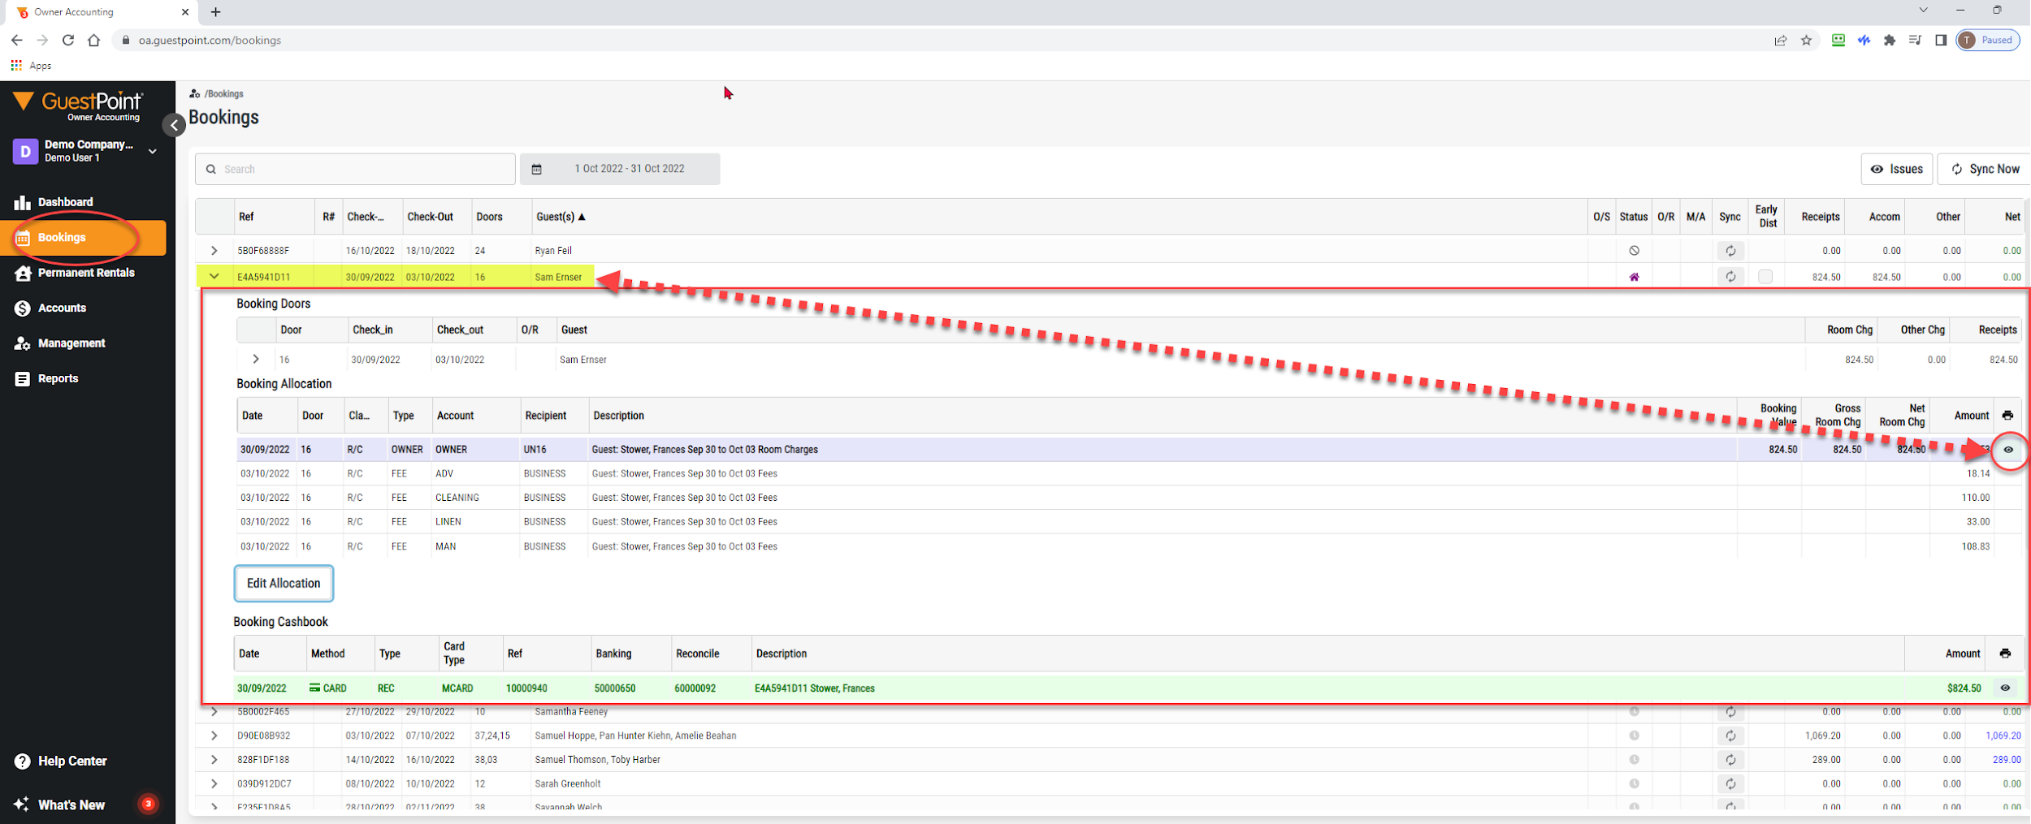Sort by Guest(s) column header
2031x824 pixels.
560,217
